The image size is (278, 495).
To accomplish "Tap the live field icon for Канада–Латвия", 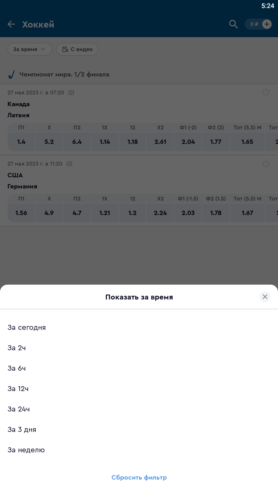I will point(71,93).
